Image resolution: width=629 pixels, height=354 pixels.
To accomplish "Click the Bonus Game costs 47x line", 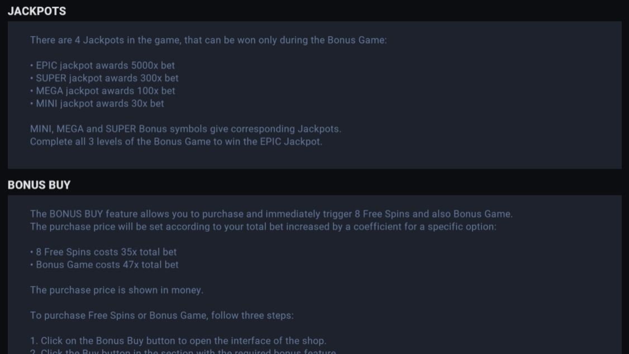I will [x=104, y=265].
